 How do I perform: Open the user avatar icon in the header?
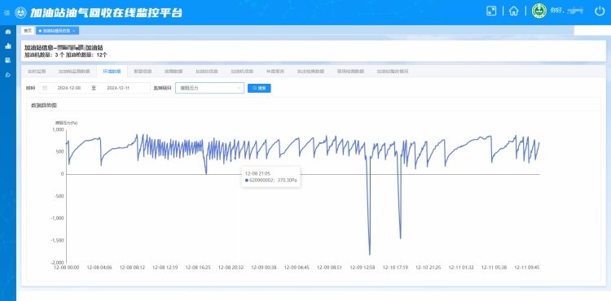tap(539, 11)
